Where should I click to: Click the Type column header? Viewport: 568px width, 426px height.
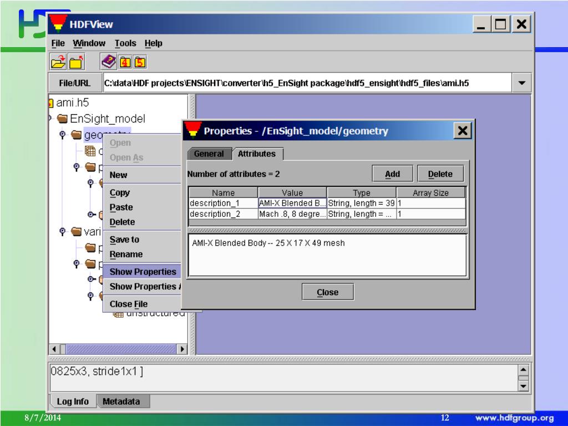362,192
